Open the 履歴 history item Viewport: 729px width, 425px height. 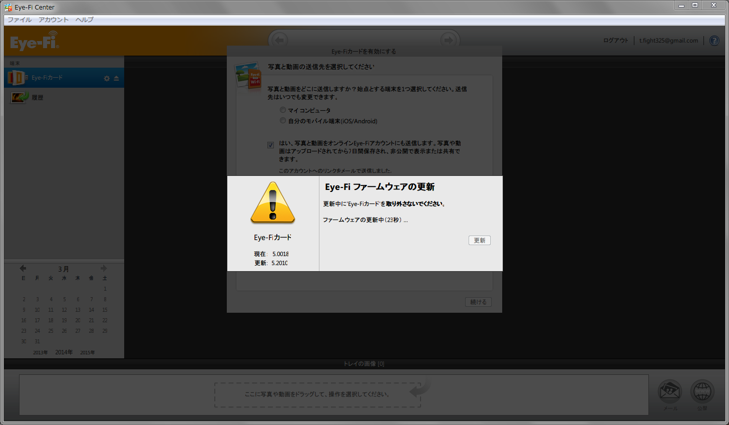point(64,97)
